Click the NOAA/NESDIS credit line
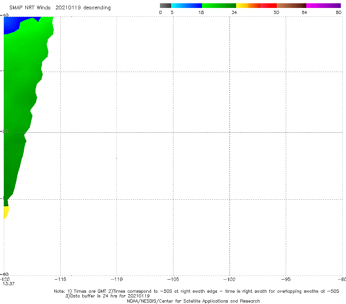The width and height of the screenshot is (346, 304). [x=193, y=301]
